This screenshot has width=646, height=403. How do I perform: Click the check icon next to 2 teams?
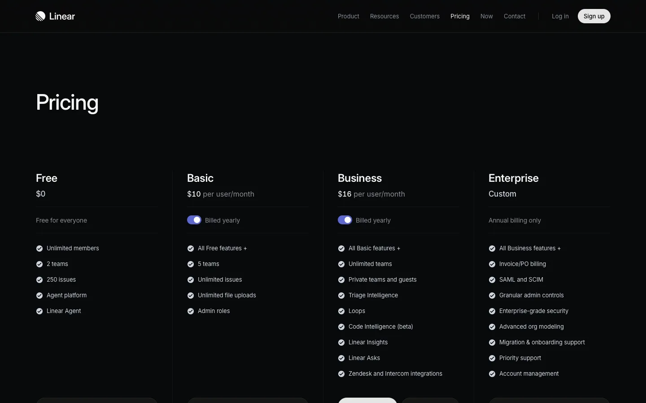[x=39, y=264]
